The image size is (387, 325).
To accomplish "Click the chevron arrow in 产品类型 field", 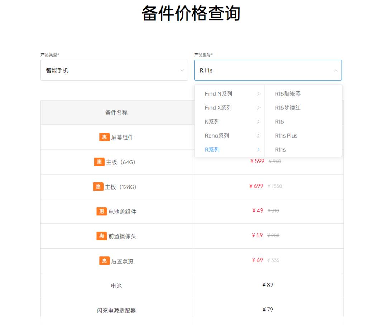I will pos(182,70).
